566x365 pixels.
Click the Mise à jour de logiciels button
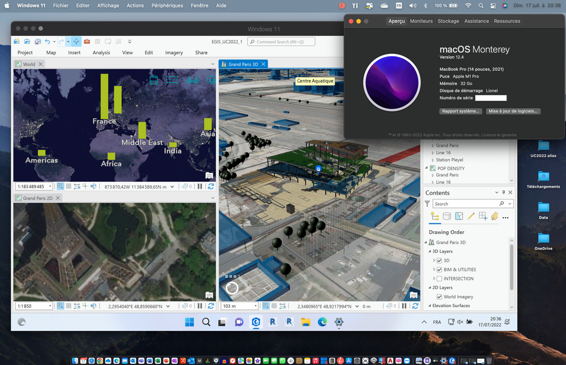(513, 111)
